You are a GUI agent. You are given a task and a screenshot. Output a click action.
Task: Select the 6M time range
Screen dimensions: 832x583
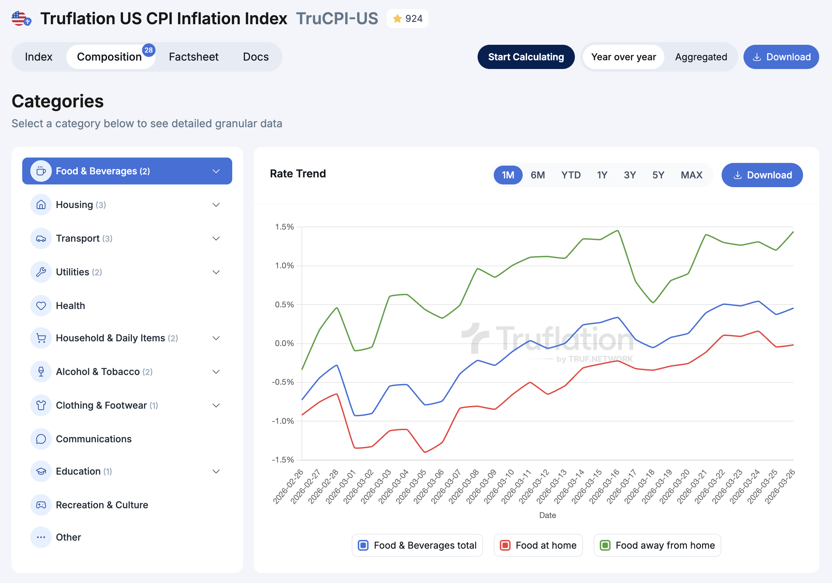[538, 175]
